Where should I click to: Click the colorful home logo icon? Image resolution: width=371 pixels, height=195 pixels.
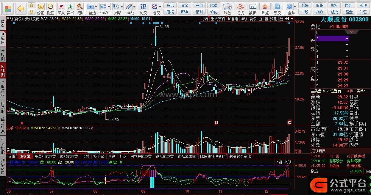click(x=8, y=8)
